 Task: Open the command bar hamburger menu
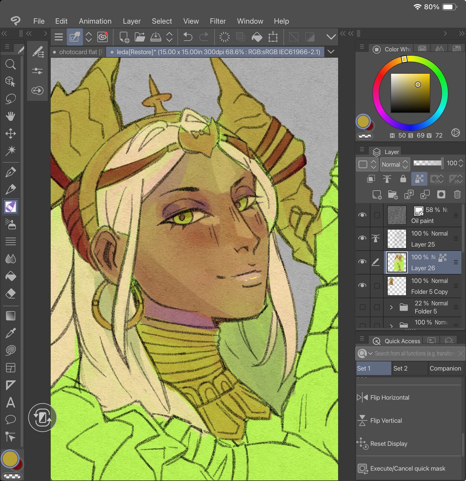coord(59,37)
